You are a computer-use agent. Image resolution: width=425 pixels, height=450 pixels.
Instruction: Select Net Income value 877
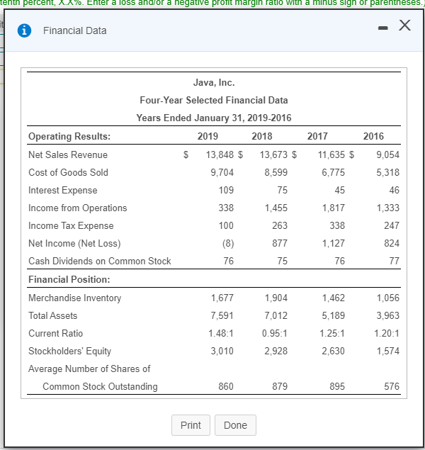pyautogui.click(x=280, y=243)
